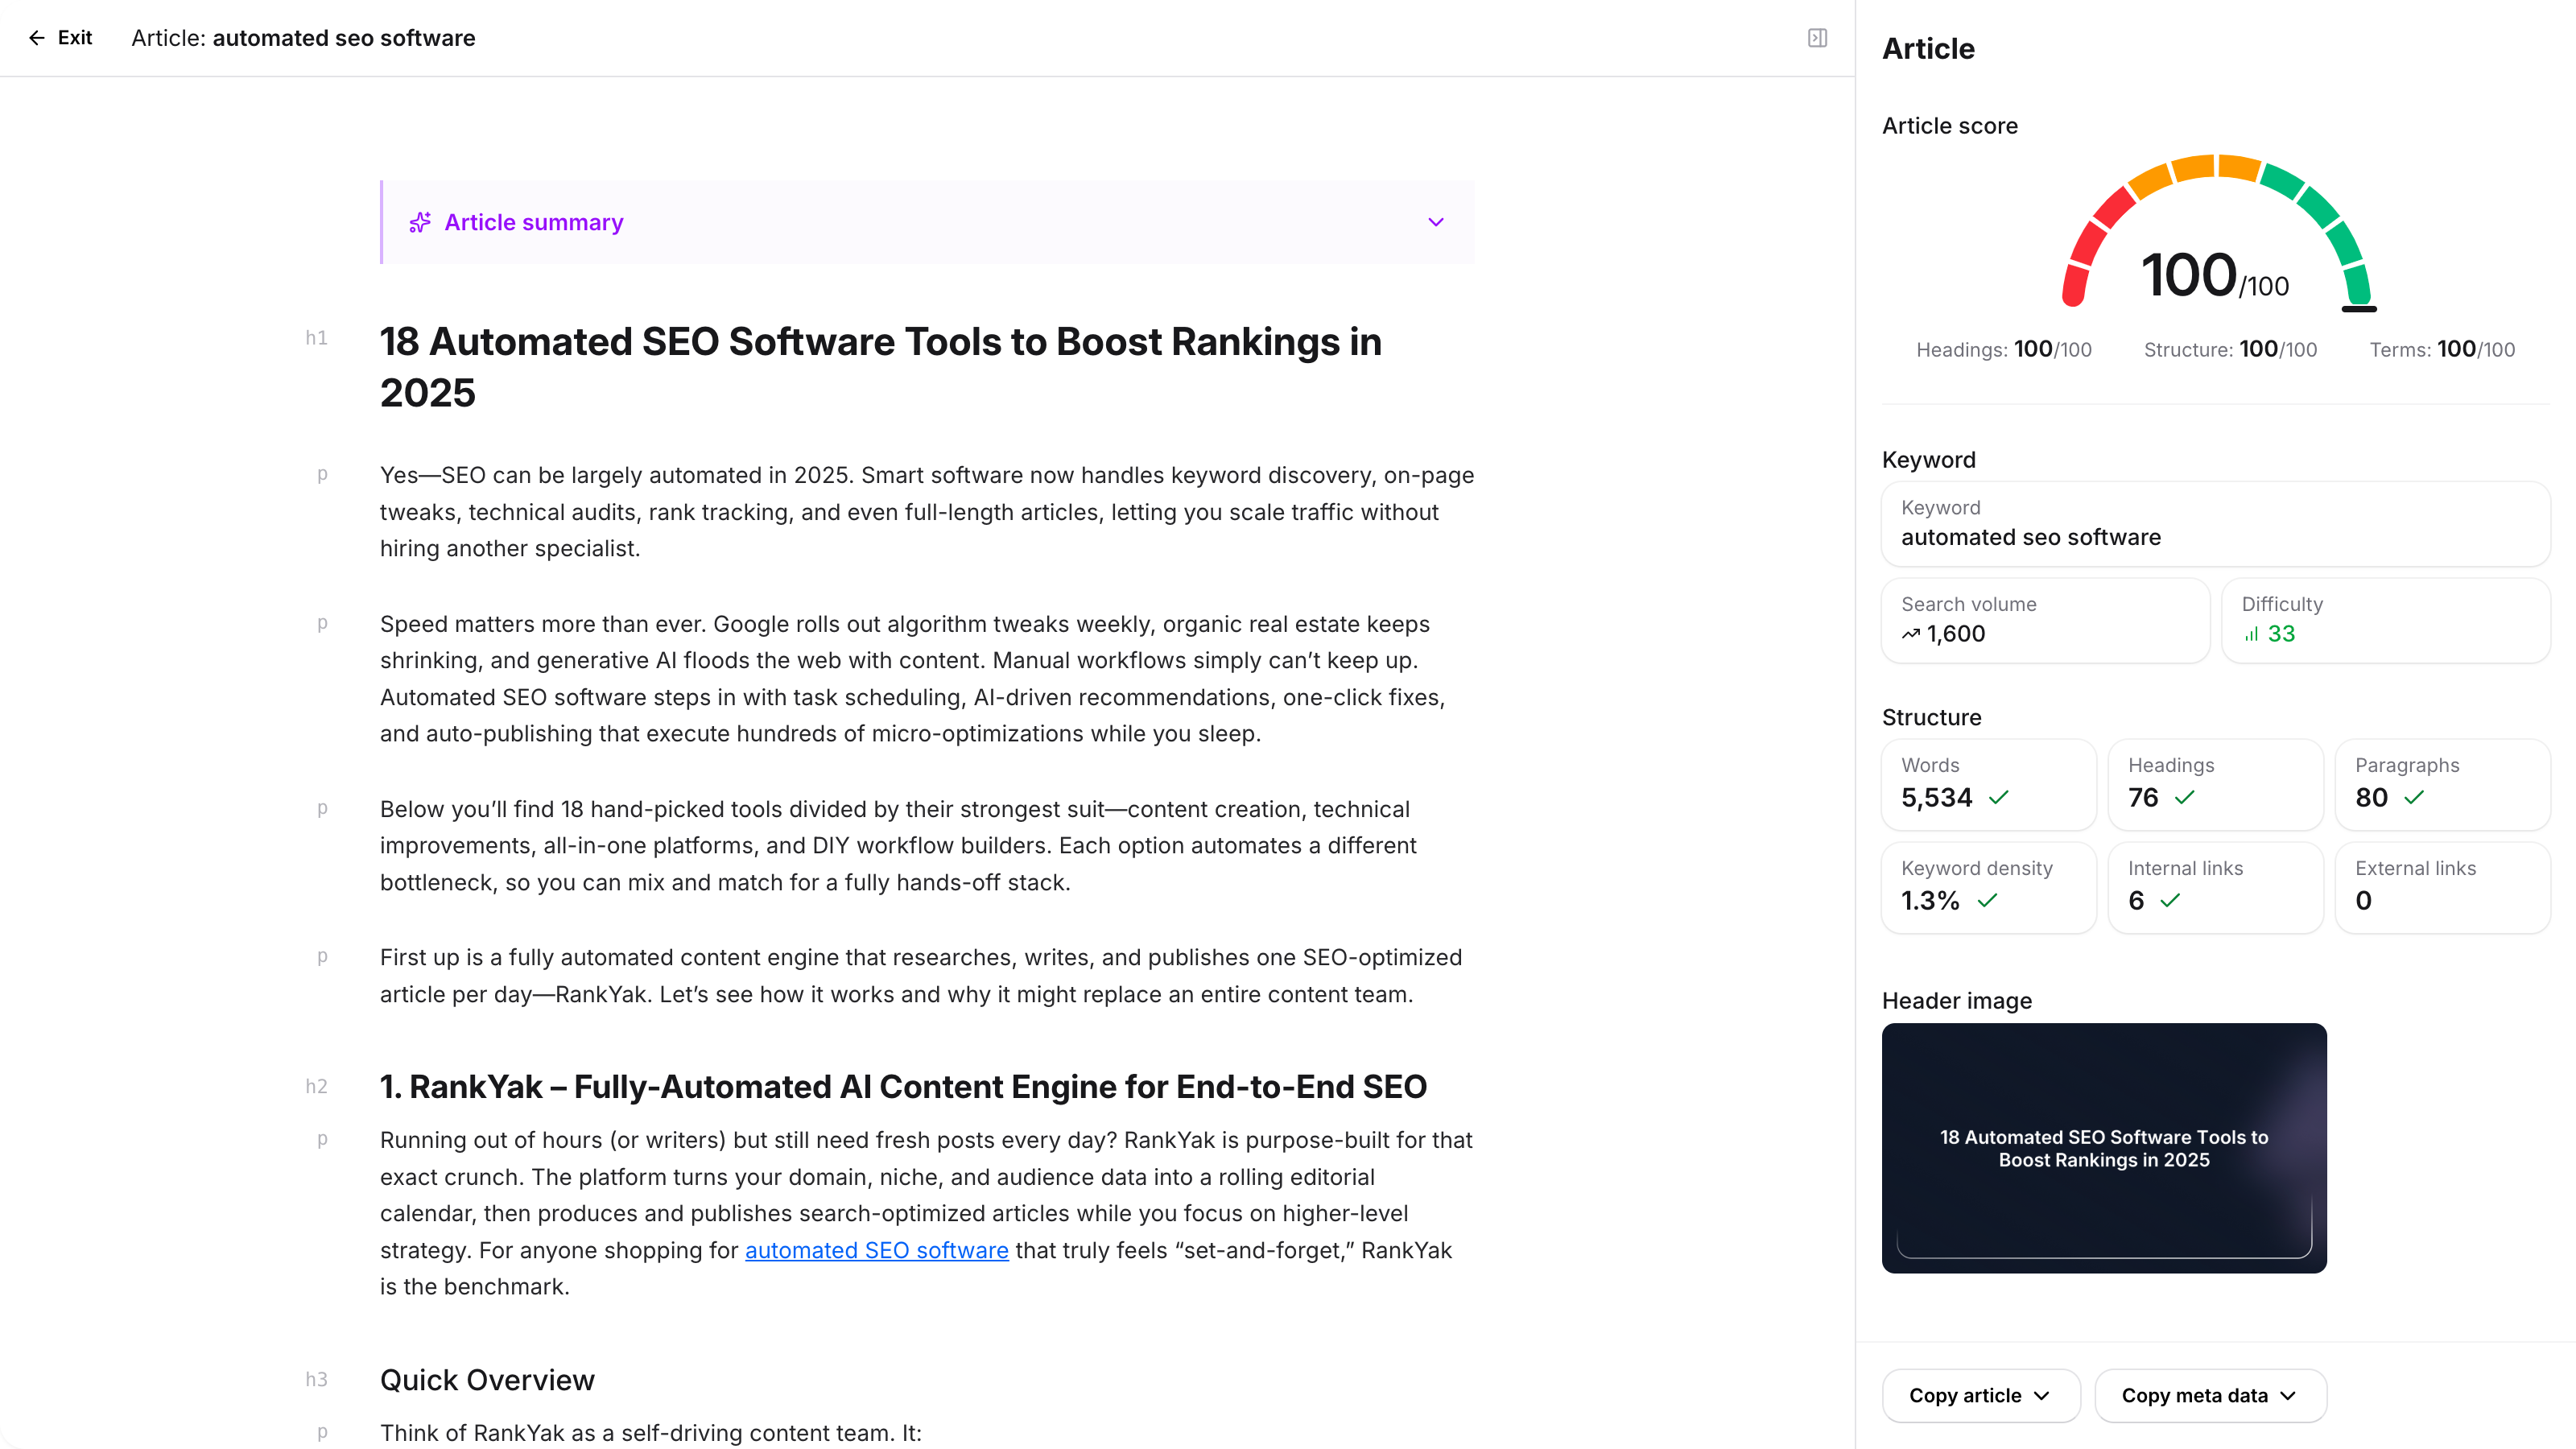Click the Difficulty bar chart icon
The width and height of the screenshot is (2576, 1449).
(2251, 634)
